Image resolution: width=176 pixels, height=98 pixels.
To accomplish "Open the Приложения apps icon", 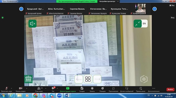I will (x=113, y=89).
